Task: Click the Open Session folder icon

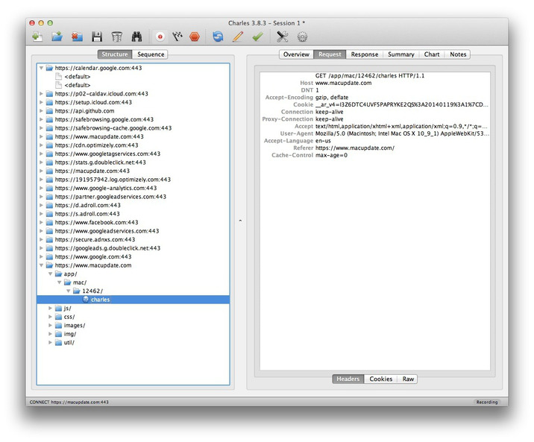Action: coord(57,36)
